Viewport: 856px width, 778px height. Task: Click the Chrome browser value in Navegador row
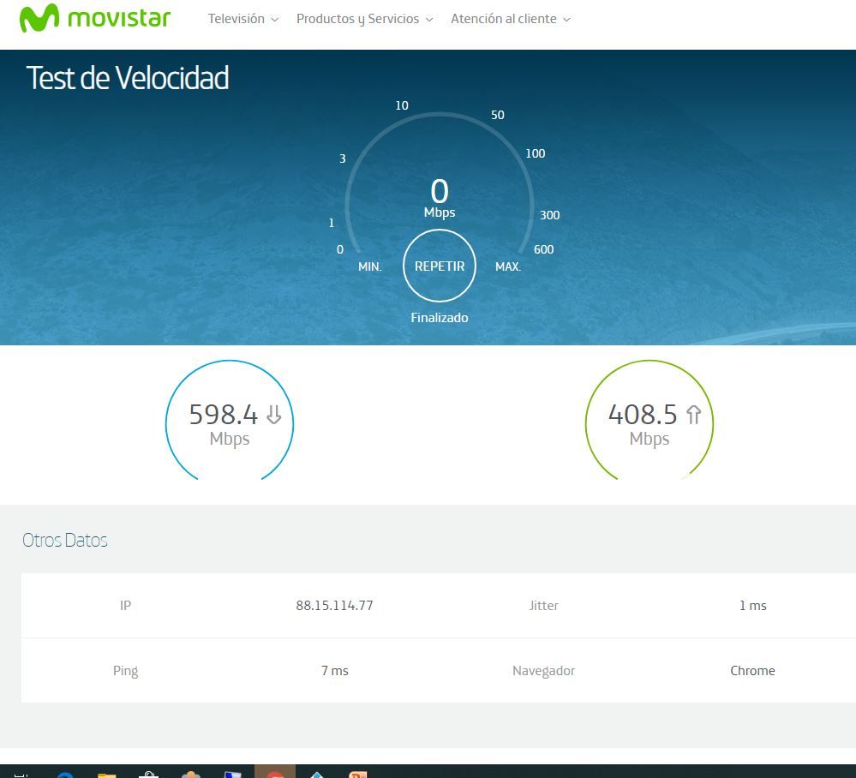point(752,670)
